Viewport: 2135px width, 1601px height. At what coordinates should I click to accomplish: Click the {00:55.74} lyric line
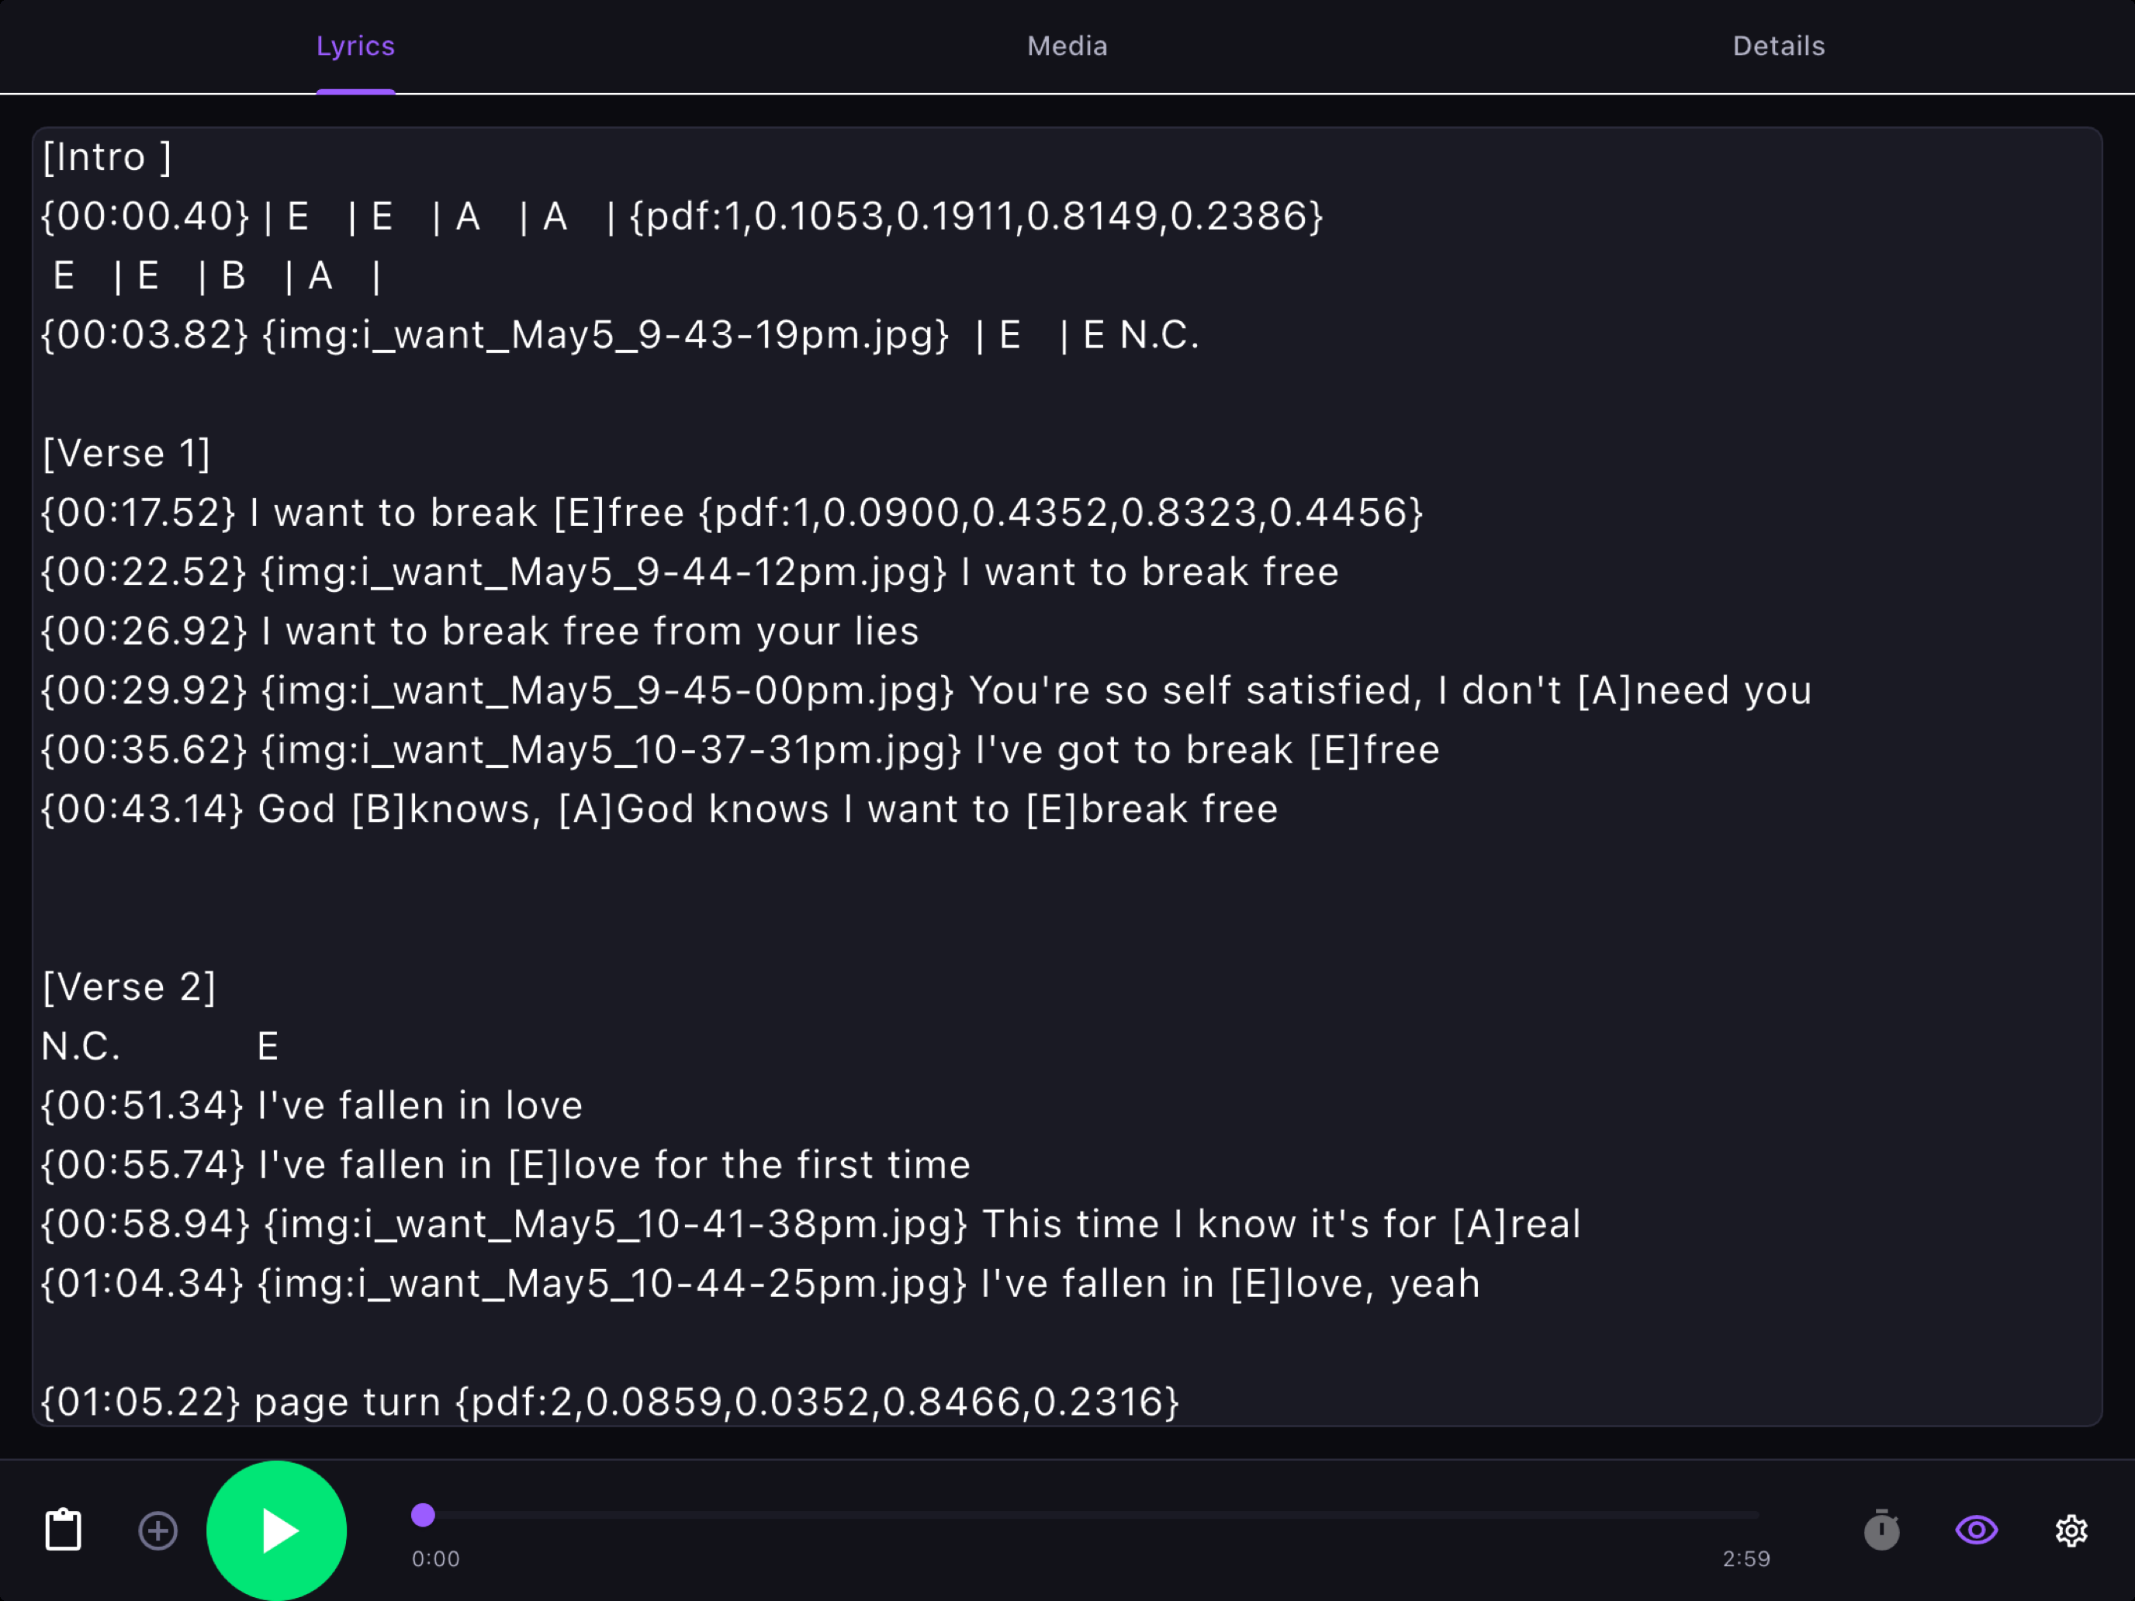point(505,1165)
